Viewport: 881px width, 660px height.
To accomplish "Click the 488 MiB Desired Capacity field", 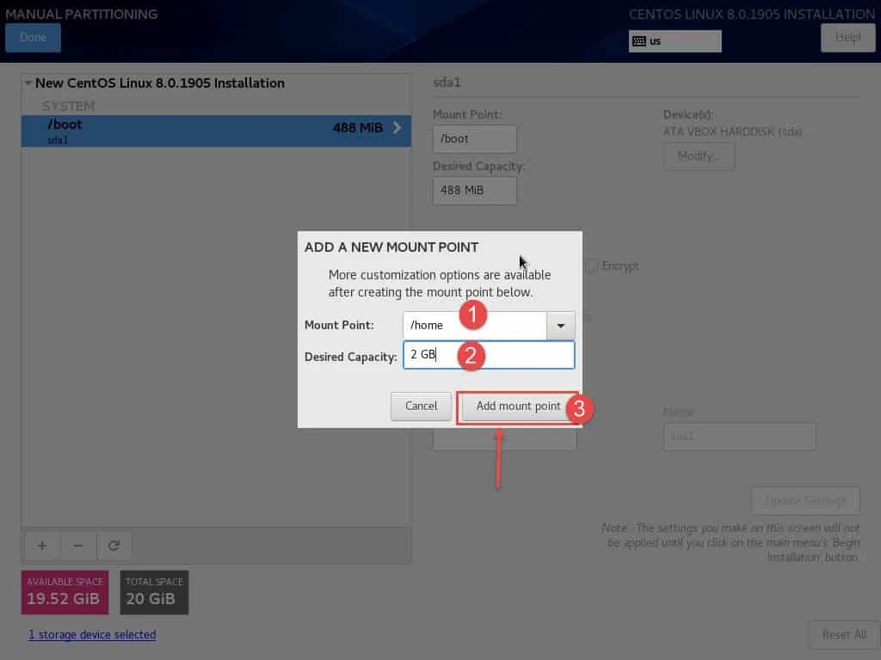I will tap(474, 191).
